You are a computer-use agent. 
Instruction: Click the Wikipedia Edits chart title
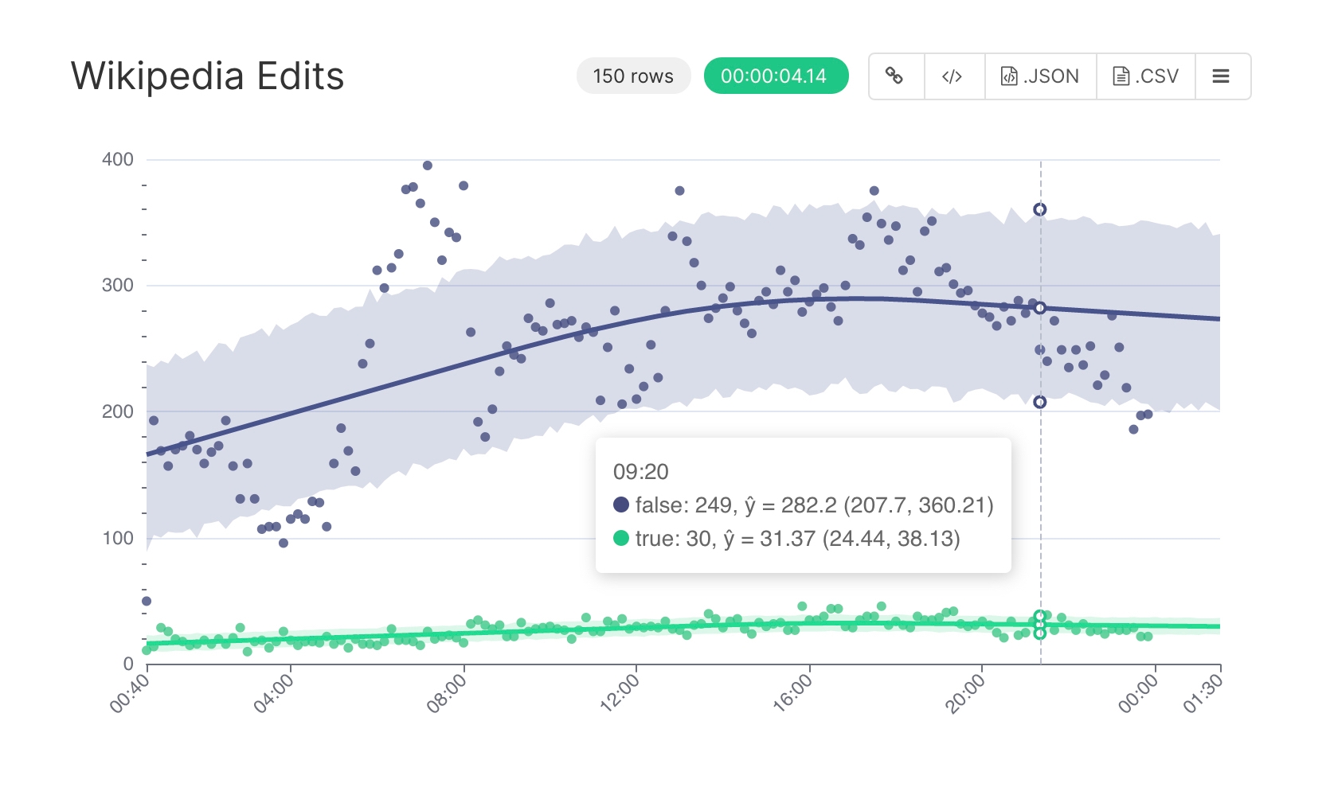207,76
